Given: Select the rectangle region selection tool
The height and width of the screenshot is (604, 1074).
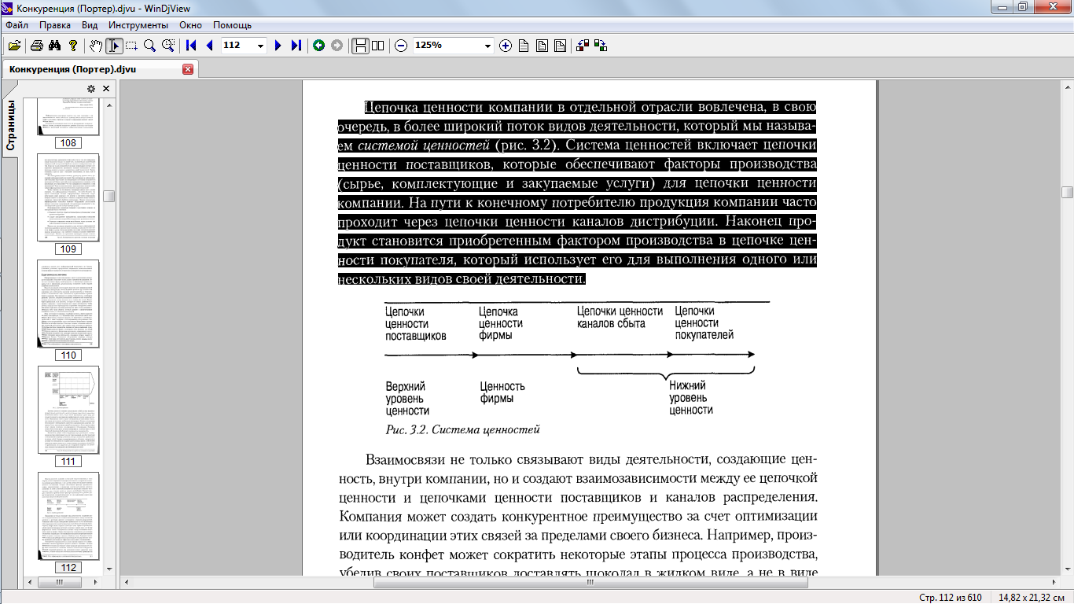Looking at the screenshot, I should 131,46.
